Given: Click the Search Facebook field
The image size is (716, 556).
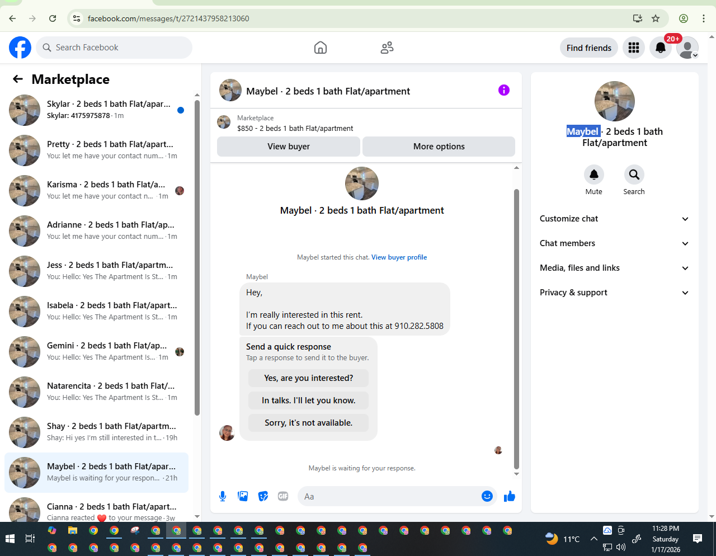Looking at the screenshot, I should tap(114, 48).
